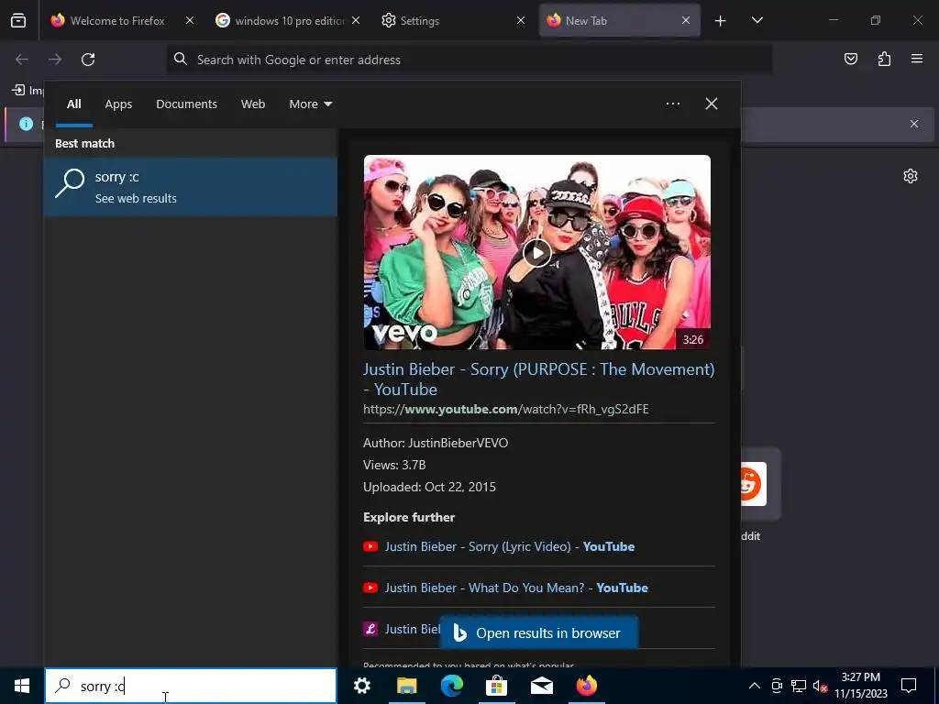This screenshot has width=939, height=704.
Task: Select the Apps search filter tab
Action: pyautogui.click(x=118, y=104)
